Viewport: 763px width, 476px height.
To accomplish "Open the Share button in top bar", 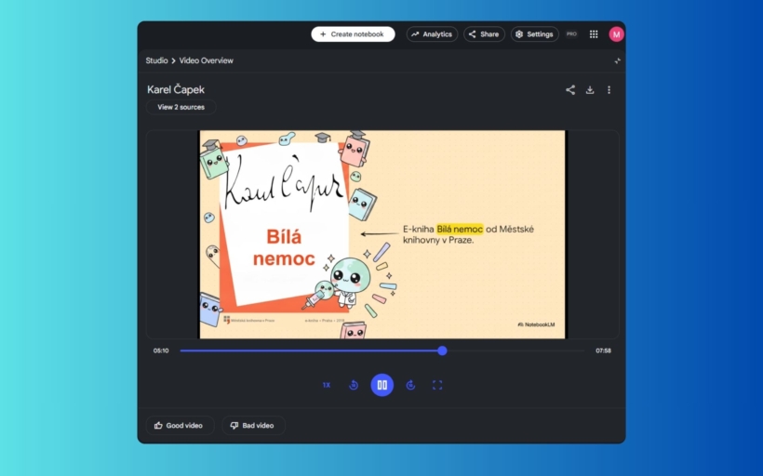I will click(x=484, y=34).
